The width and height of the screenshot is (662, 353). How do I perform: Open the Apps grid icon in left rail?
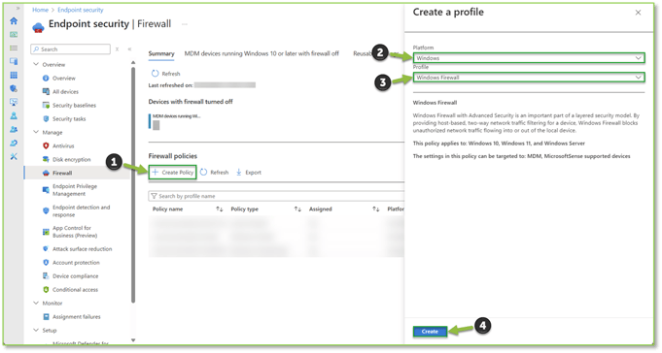pos(14,75)
